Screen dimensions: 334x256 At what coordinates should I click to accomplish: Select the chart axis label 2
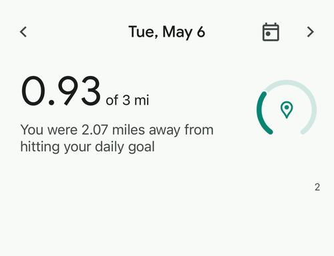[x=317, y=187]
